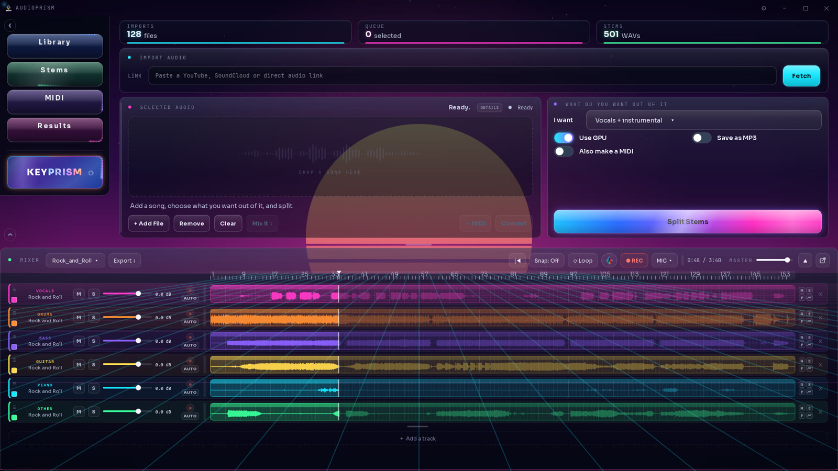Click bar 57 on the timeline ruler
The image size is (838, 471).
pyautogui.click(x=424, y=274)
